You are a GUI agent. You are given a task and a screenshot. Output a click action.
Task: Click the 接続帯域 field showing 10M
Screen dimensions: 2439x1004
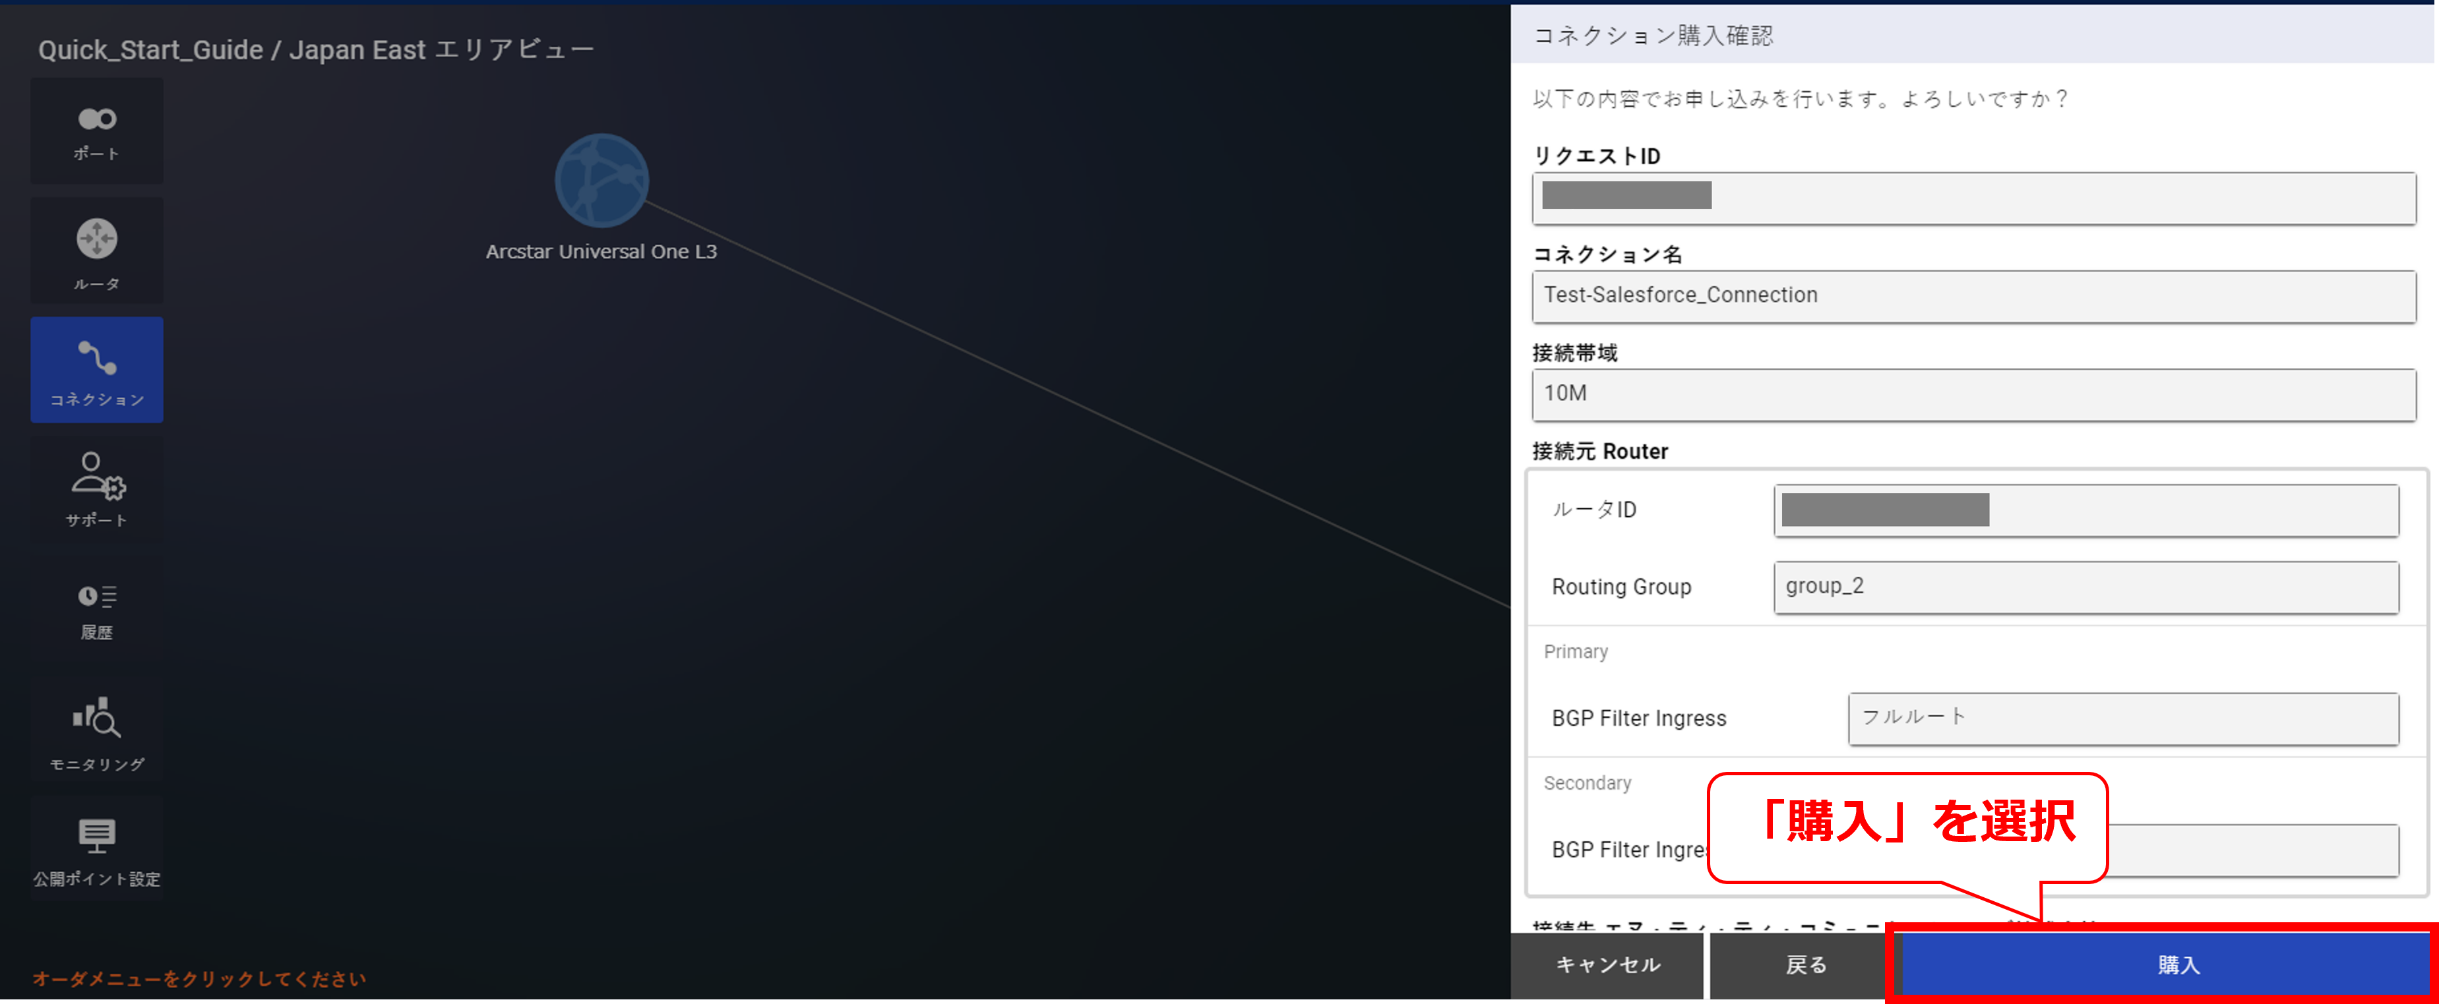click(x=1974, y=395)
